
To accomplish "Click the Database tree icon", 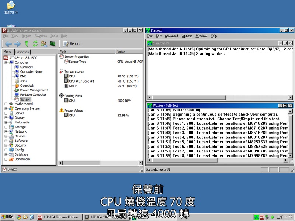I will (x=11, y=154).
